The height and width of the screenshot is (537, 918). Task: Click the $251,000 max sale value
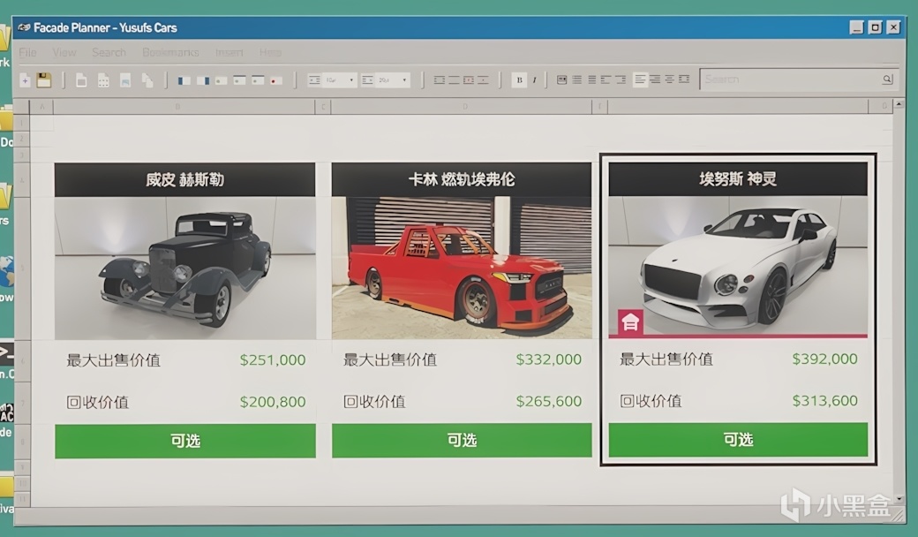coord(273,360)
